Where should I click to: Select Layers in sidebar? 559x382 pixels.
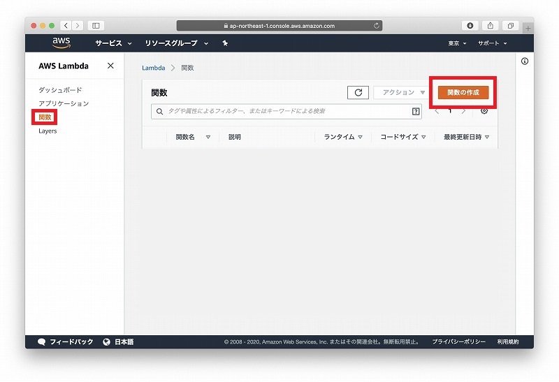pyautogui.click(x=48, y=131)
